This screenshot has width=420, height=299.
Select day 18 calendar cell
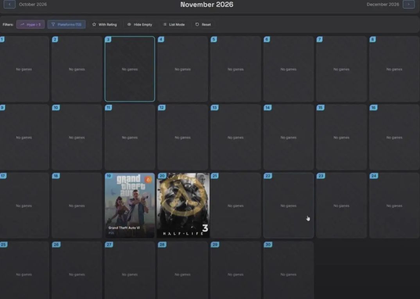[x=77, y=205]
